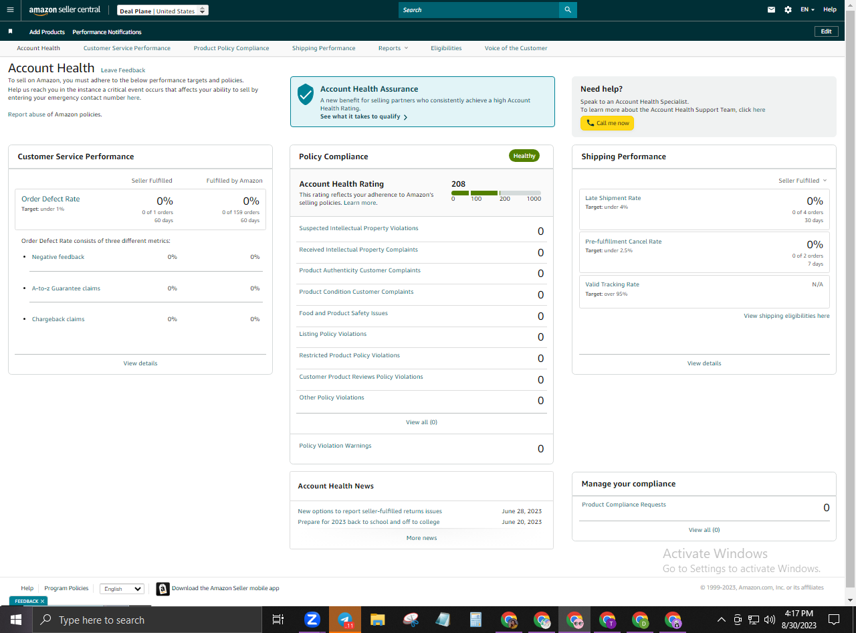This screenshot has height=633, width=856.
Task: Open Suspected Intellectual Property Violations row
Action: 421,230
